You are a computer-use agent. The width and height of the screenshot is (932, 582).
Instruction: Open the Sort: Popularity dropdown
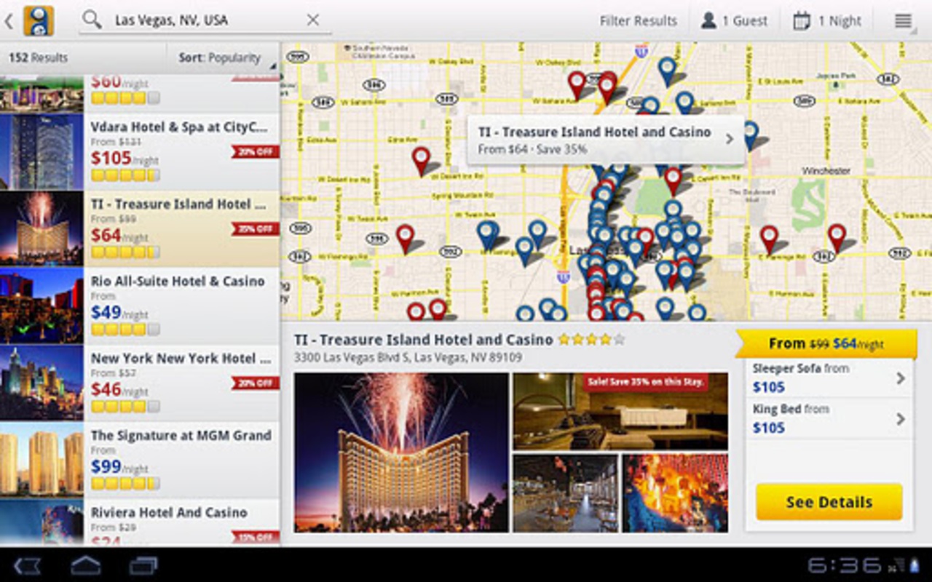[x=224, y=57]
